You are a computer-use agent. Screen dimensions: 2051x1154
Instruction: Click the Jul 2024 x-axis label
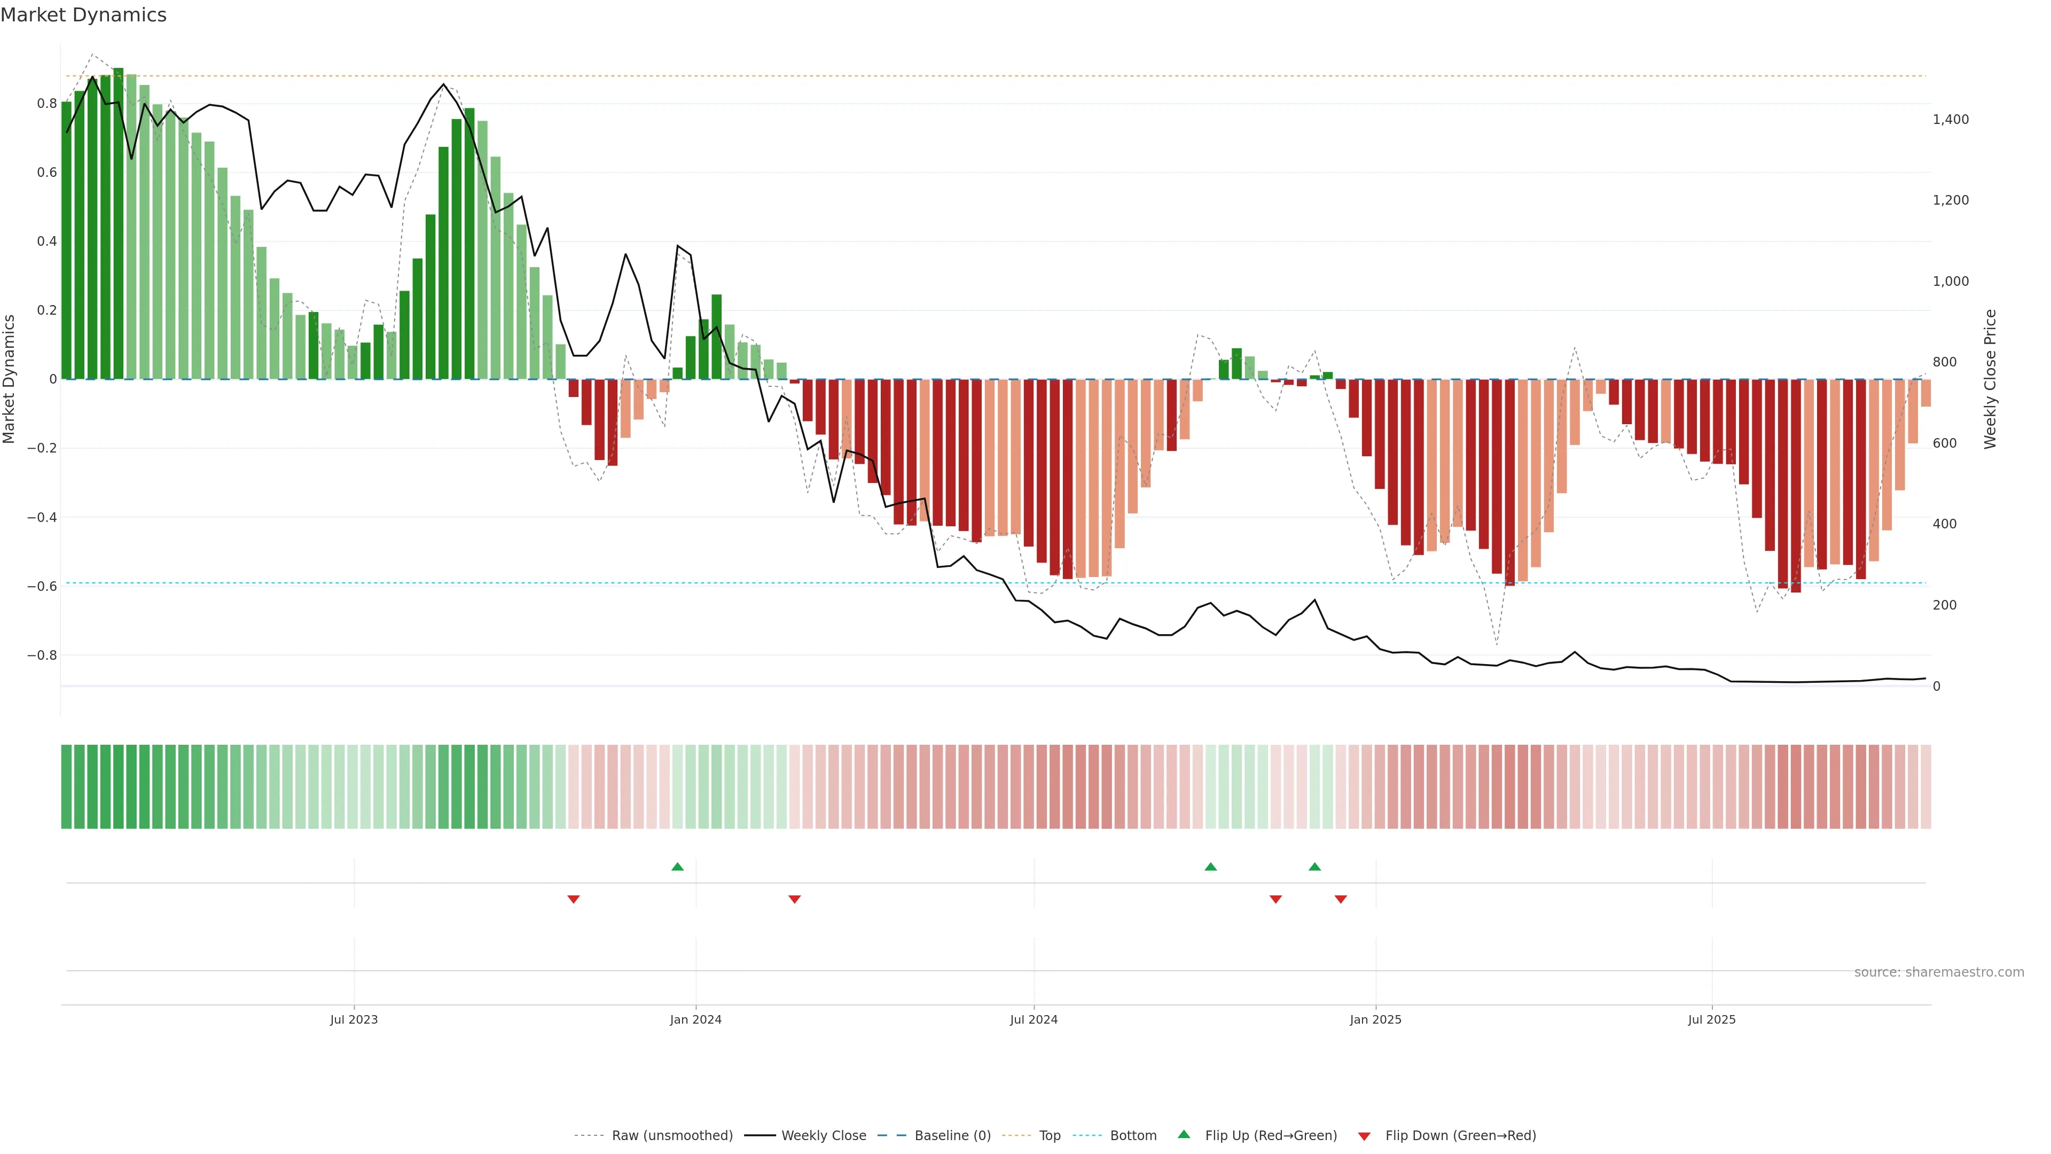point(1034,1019)
